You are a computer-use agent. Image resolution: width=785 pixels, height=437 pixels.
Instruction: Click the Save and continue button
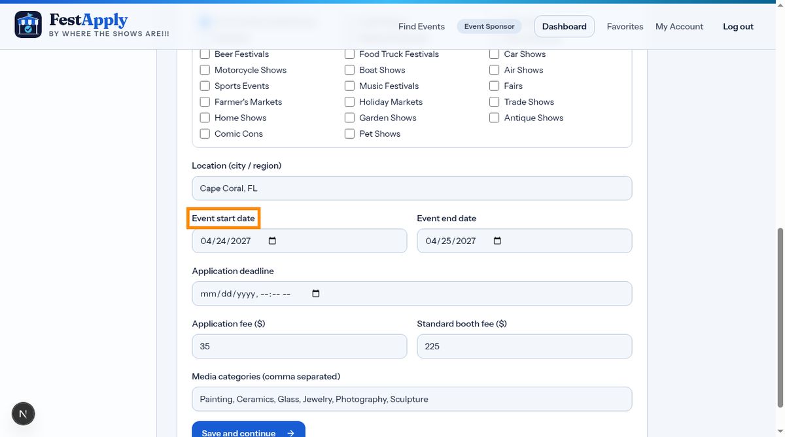tap(249, 429)
